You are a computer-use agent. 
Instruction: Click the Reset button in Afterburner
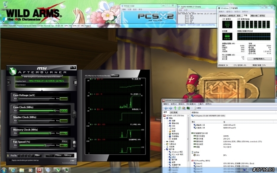pos(58,156)
